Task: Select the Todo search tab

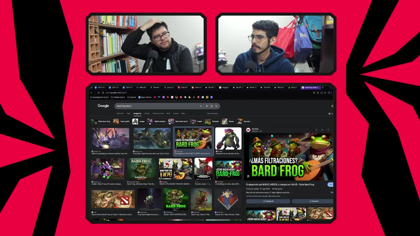Action: [129, 113]
